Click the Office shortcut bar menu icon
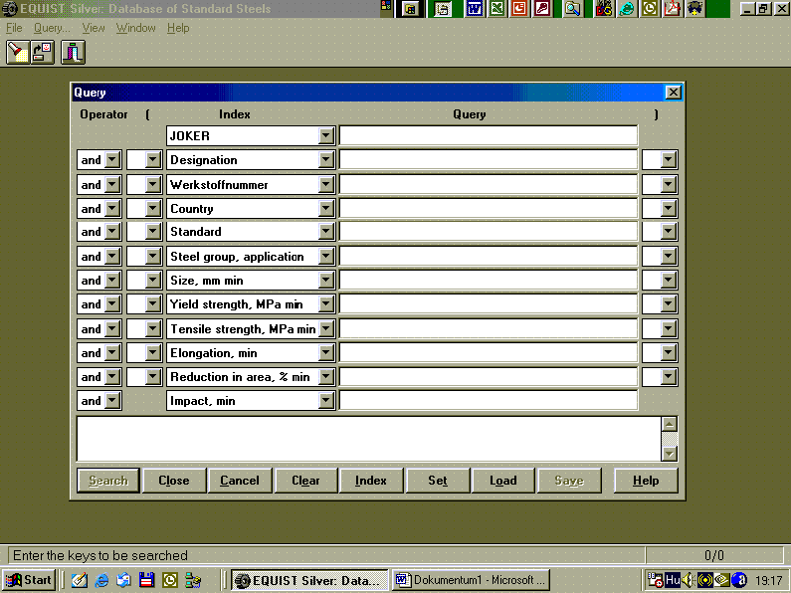Viewport: 791px width, 593px height. point(386,6)
